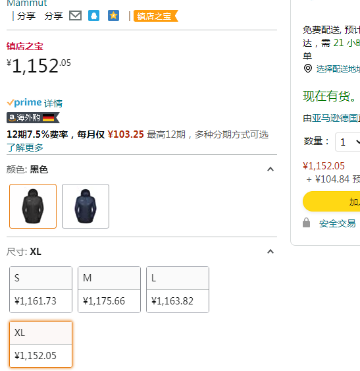Click the padlock secure transaction icon

306,223
